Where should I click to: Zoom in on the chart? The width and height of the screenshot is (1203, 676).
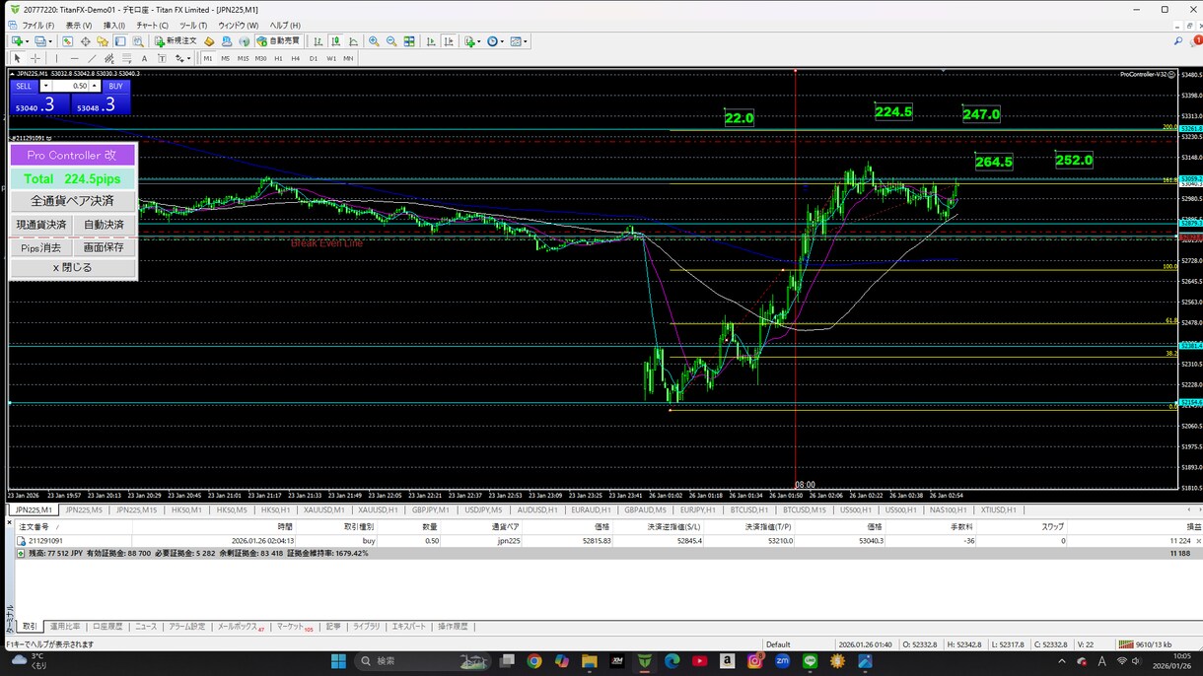point(374,41)
